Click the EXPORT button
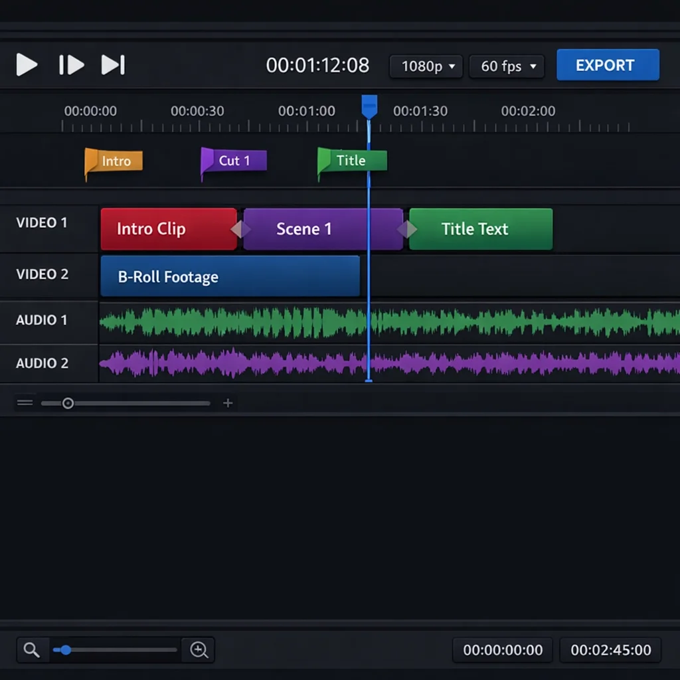The image size is (680, 680). 607,65
